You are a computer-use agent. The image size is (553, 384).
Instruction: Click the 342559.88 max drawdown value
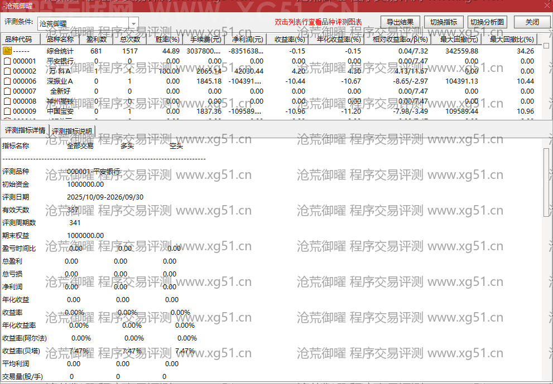click(461, 51)
